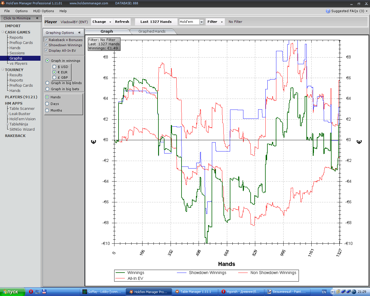Open Sessions under Cash Games
The image size is (370, 296).
click(x=17, y=53)
